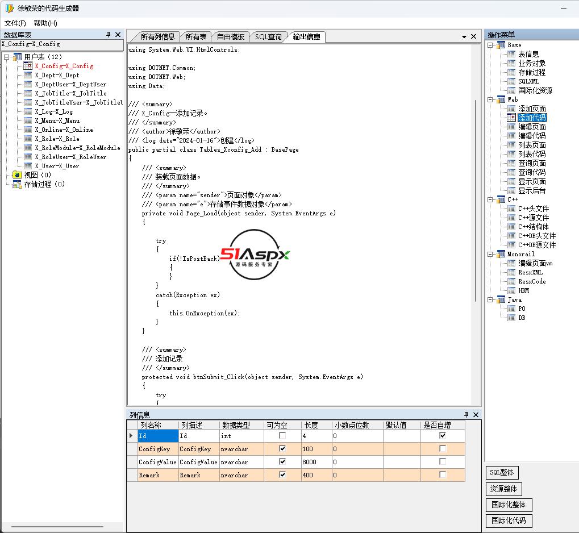
Task: Close the 数据库表 panel
Action: 118,34
